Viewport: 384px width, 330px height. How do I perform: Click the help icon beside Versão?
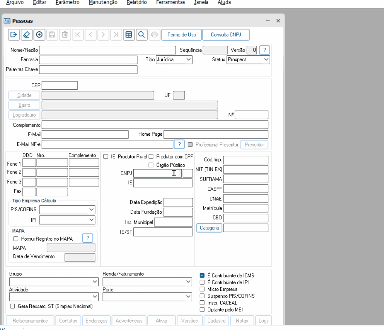(264, 50)
